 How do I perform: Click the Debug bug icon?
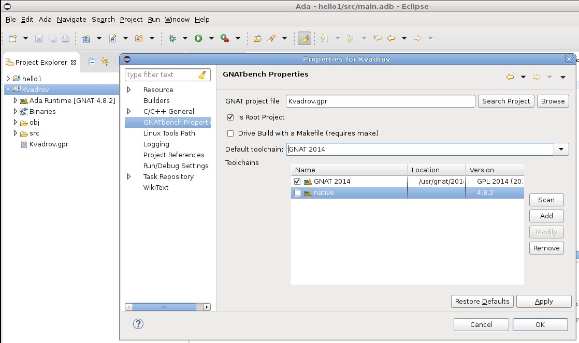click(172, 38)
